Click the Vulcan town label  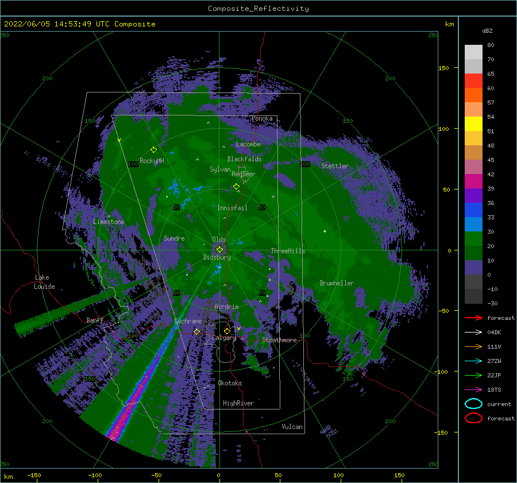(x=292, y=427)
